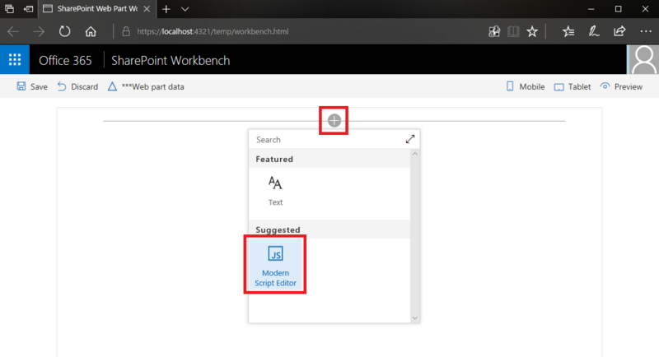Image resolution: width=659 pixels, height=357 pixels.
Task: Show tabs you've set aside icon
Action: 9,9
